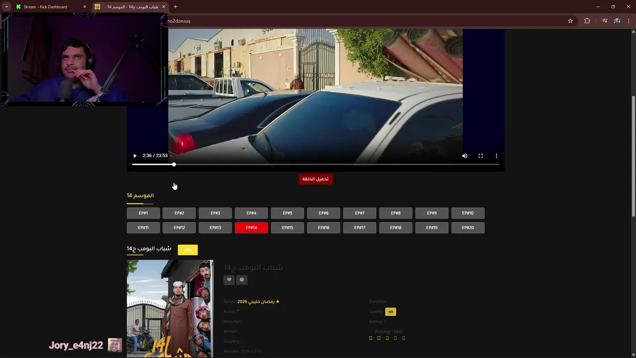Open the Ramadan Khaleeji 2026 genre link
The image size is (636, 358).
point(258,301)
